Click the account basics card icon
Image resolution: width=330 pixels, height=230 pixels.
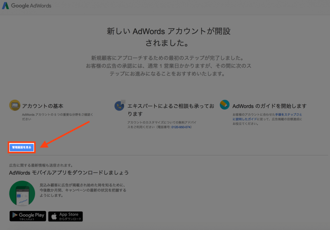[x=15, y=105]
